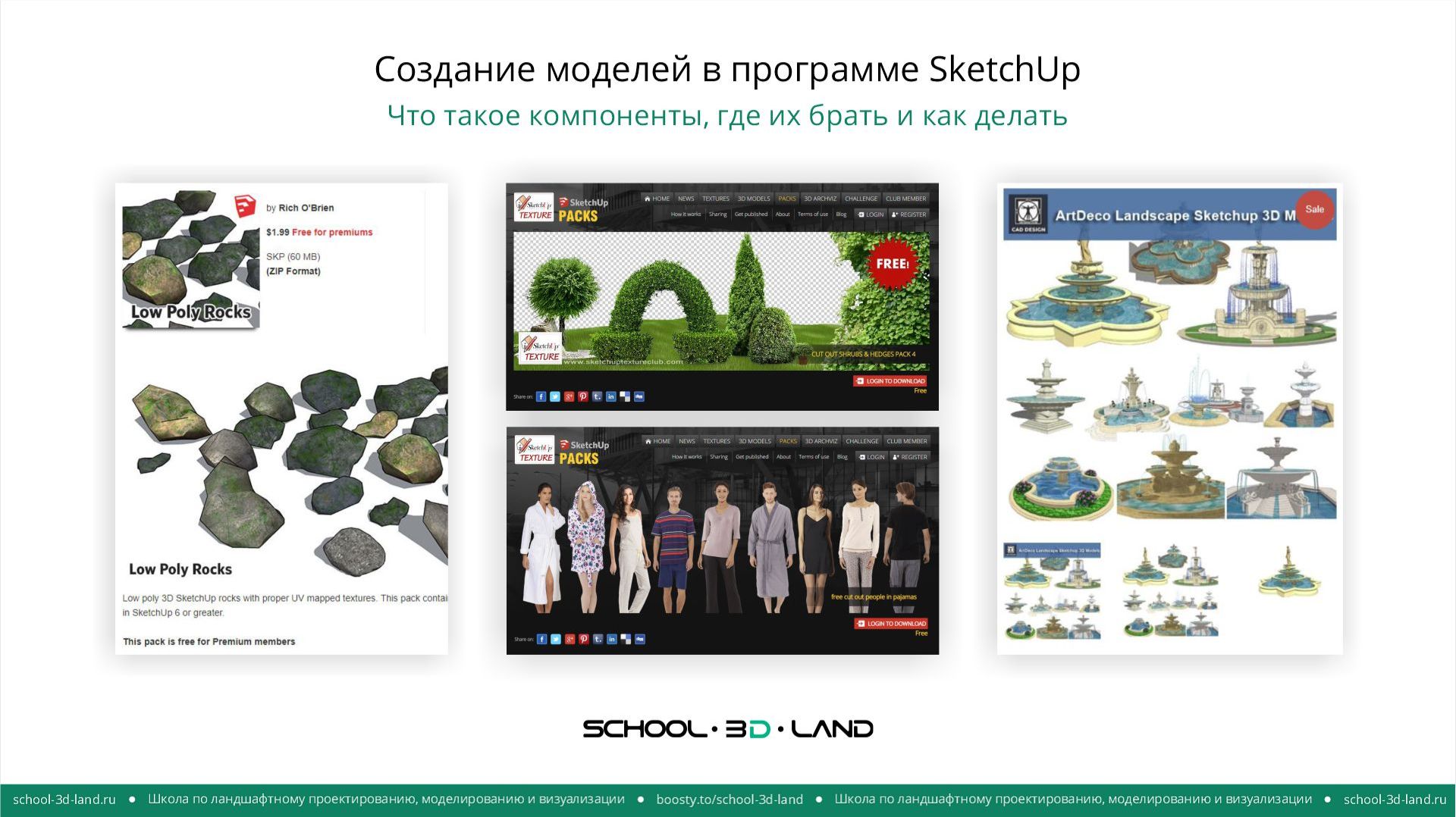Click author name 'Rich O'Brien'
The height and width of the screenshot is (817, 1456).
pos(306,208)
